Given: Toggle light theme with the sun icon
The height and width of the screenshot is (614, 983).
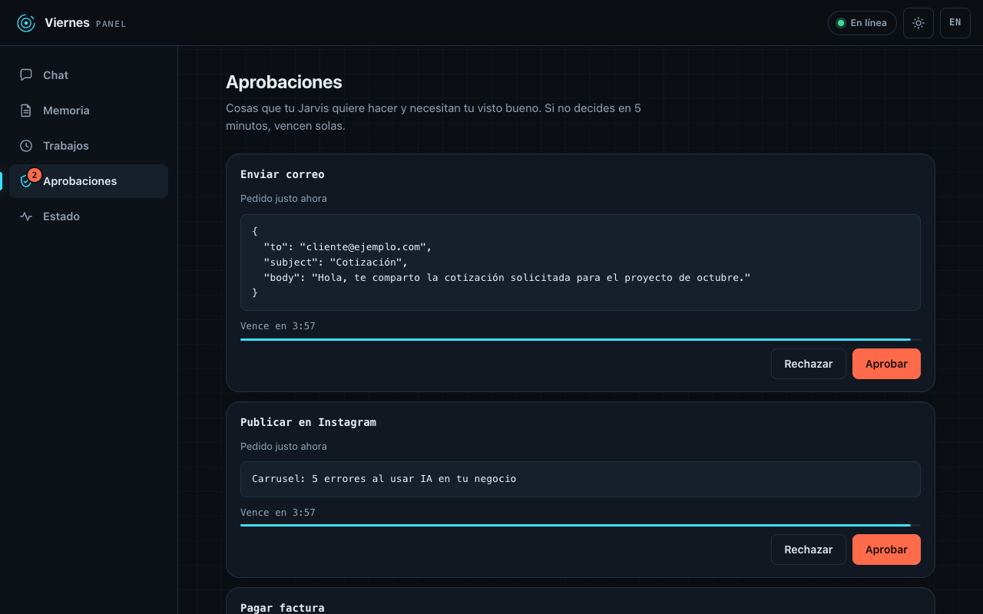Looking at the screenshot, I should 918,23.
